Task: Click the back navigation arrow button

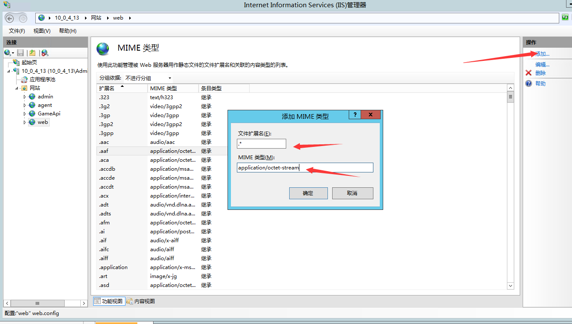Action: 10,18
